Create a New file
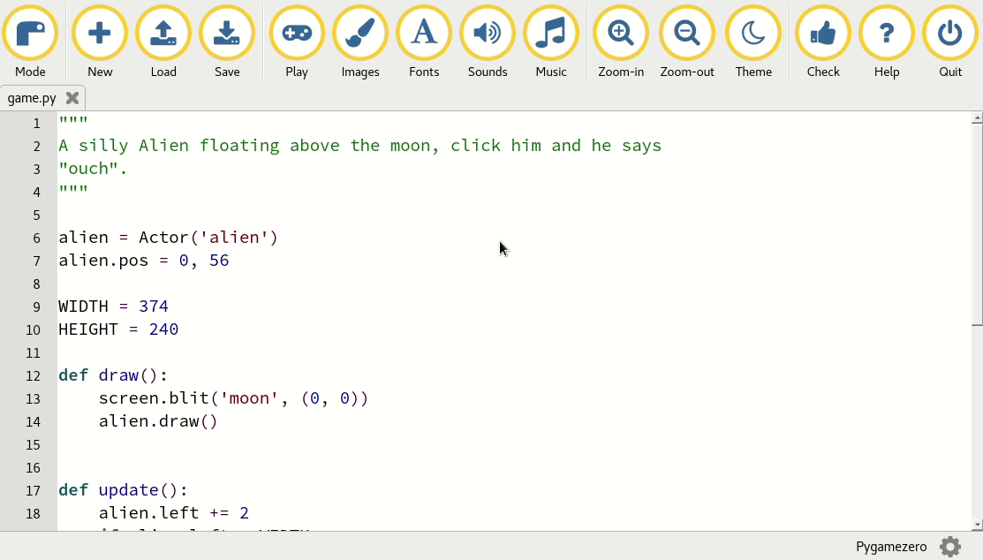 coord(99,31)
